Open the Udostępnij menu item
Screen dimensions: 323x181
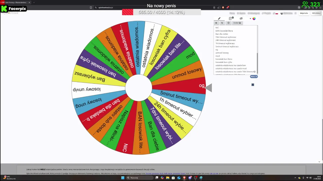pyautogui.click(x=254, y=13)
